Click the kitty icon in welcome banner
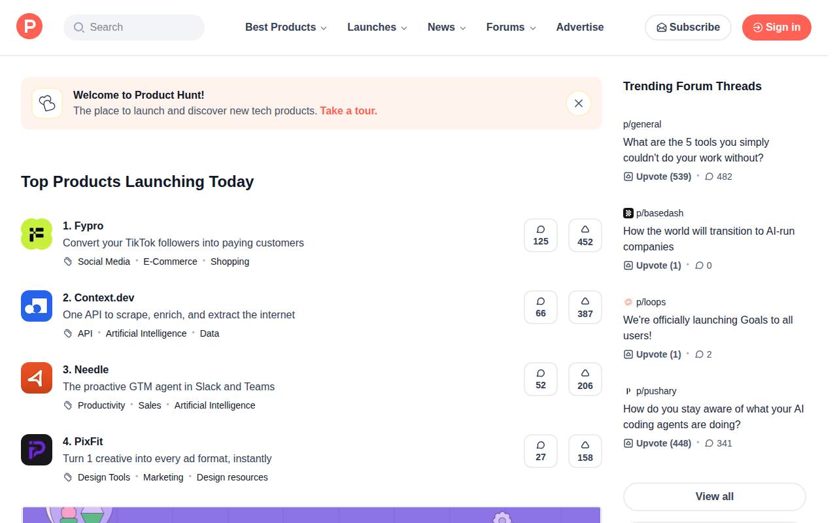This screenshot has height=523, width=837. [47, 103]
